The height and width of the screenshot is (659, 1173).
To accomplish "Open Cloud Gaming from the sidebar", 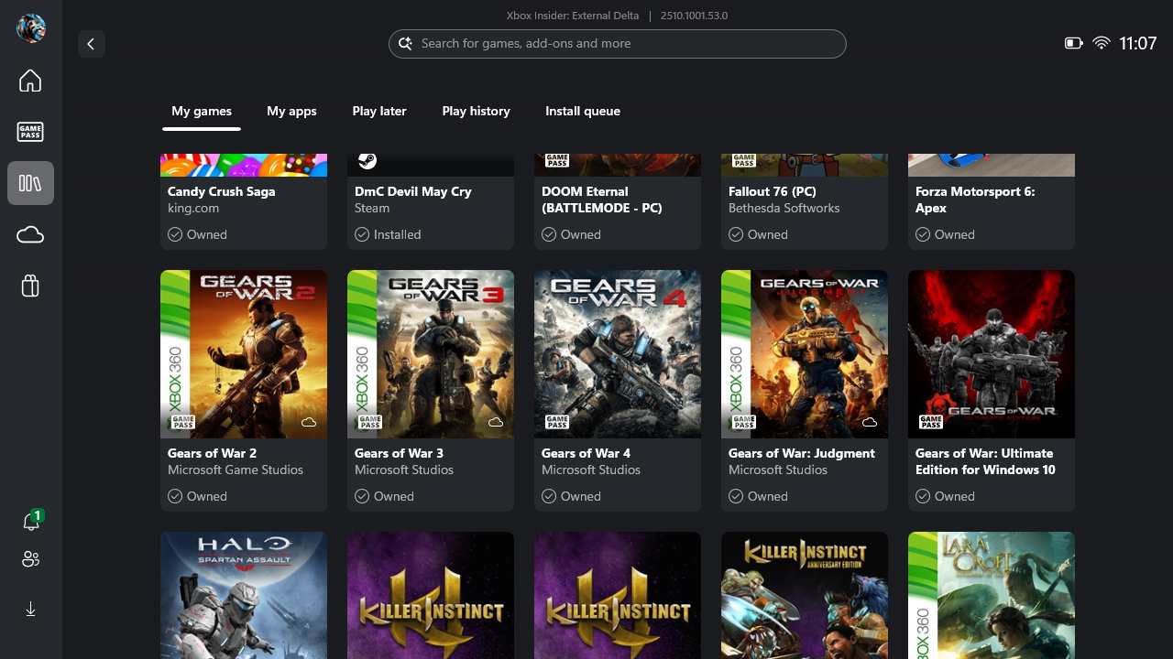I will (x=30, y=235).
